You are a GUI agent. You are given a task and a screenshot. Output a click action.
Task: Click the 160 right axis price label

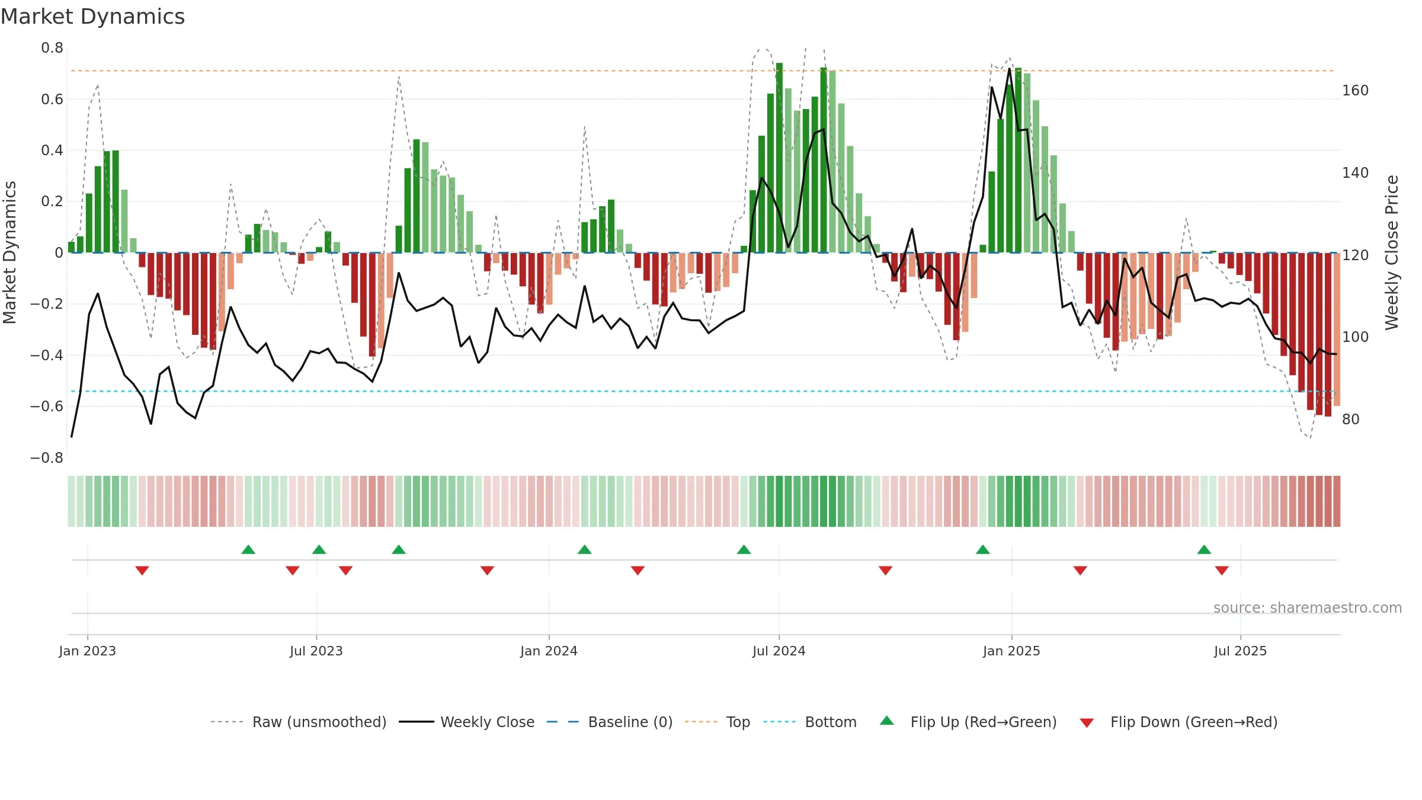pos(1356,91)
